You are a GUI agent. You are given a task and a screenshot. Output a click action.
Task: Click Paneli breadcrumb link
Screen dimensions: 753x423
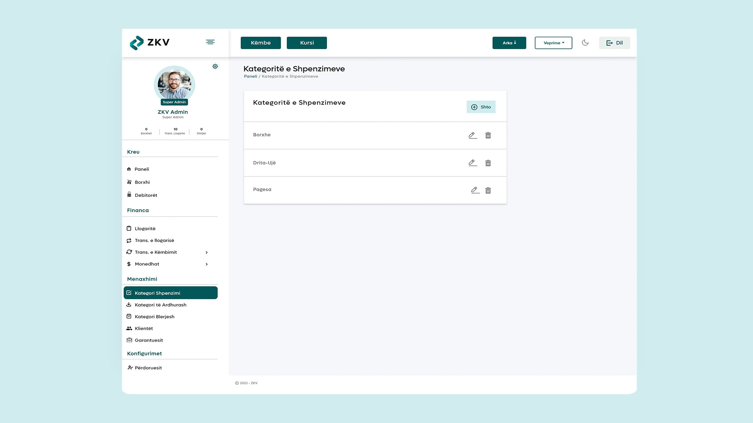[250, 76]
